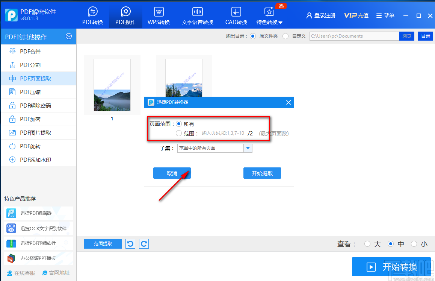Open the WPS转换 section

point(159,15)
